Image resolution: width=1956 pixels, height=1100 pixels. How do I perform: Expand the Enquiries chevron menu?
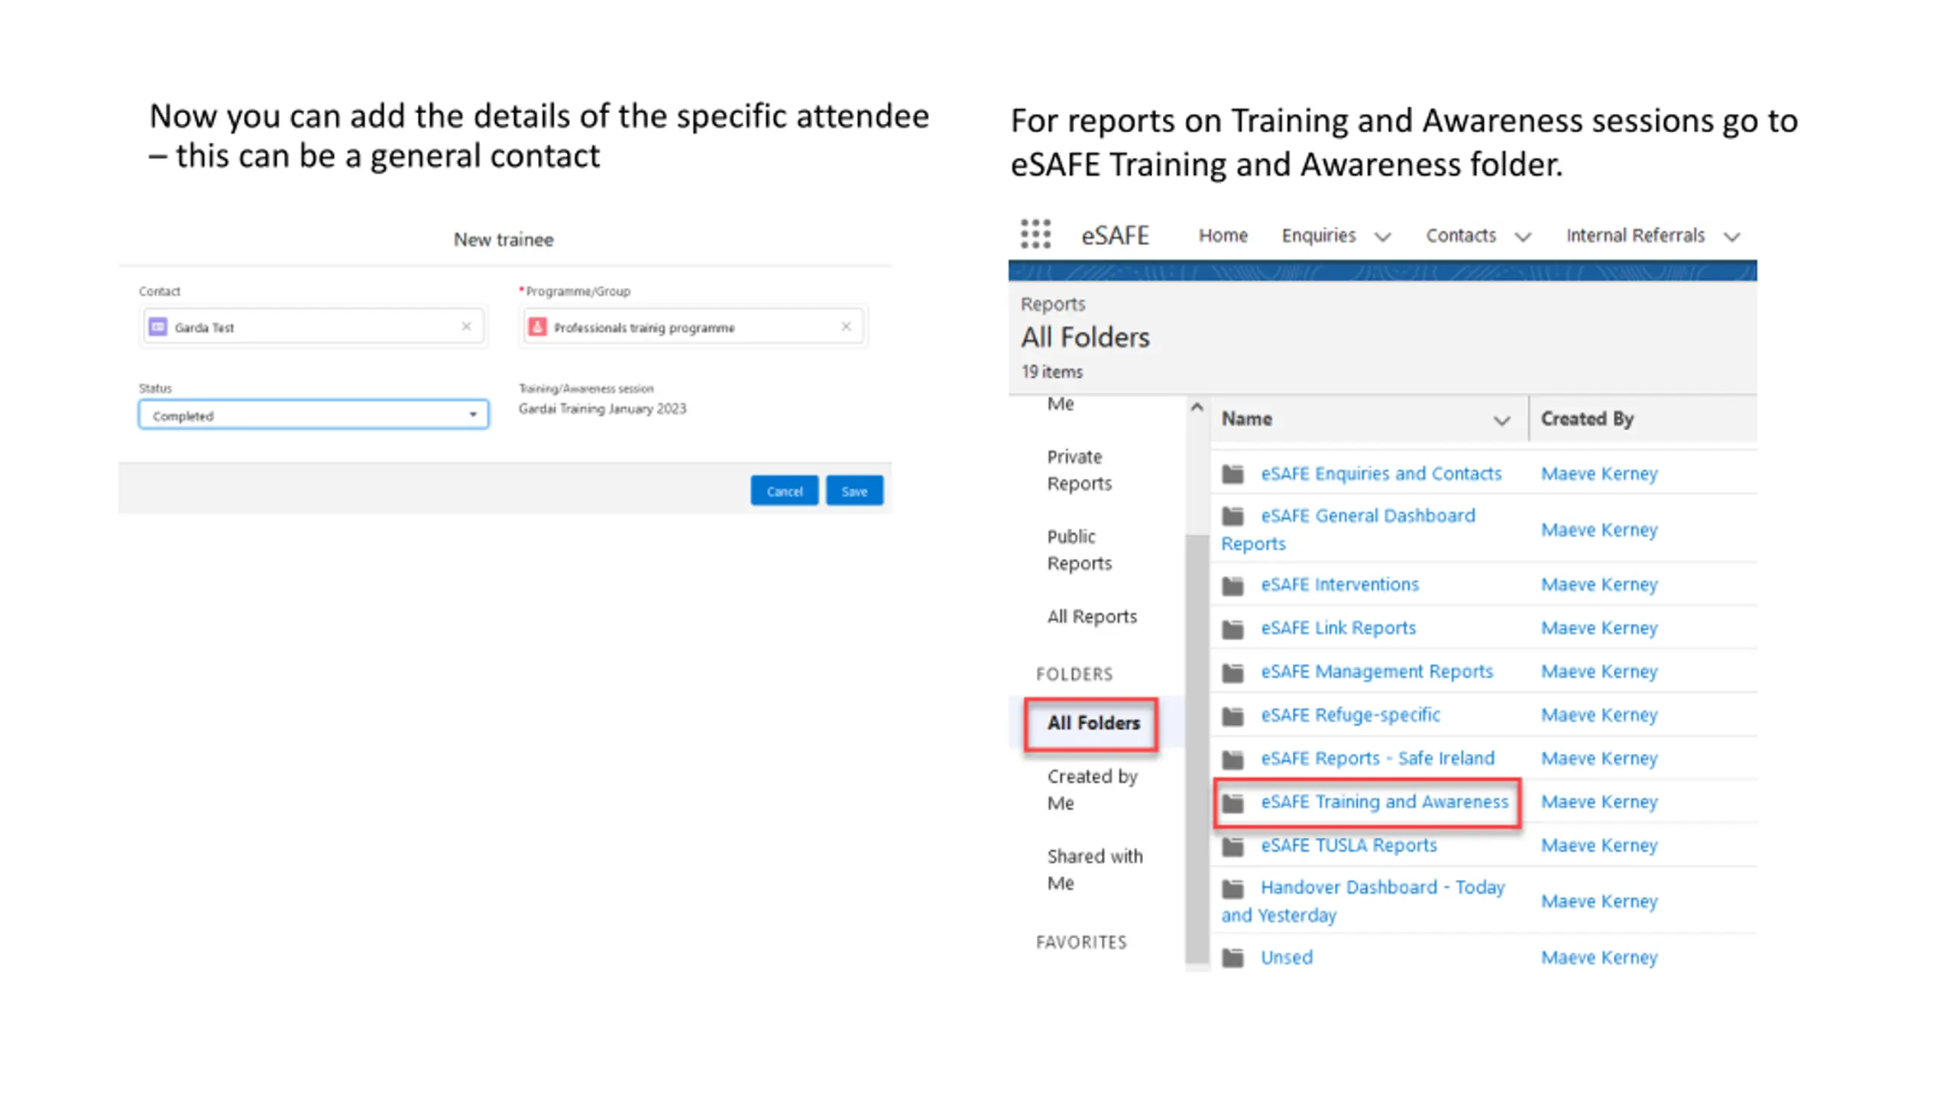pos(1382,237)
